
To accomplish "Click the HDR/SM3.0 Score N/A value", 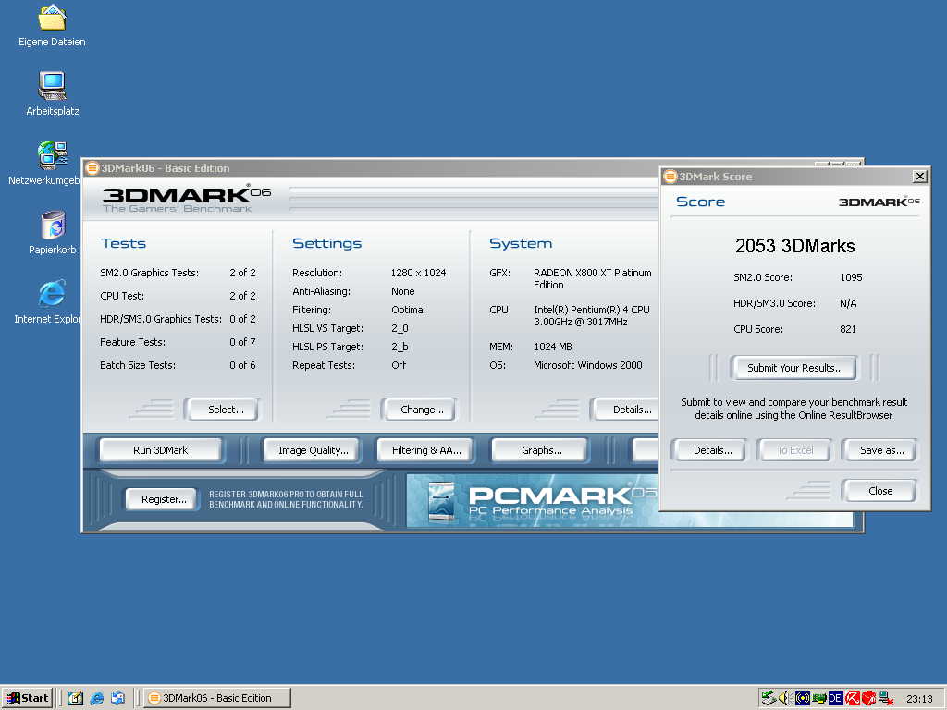I will tap(847, 303).
